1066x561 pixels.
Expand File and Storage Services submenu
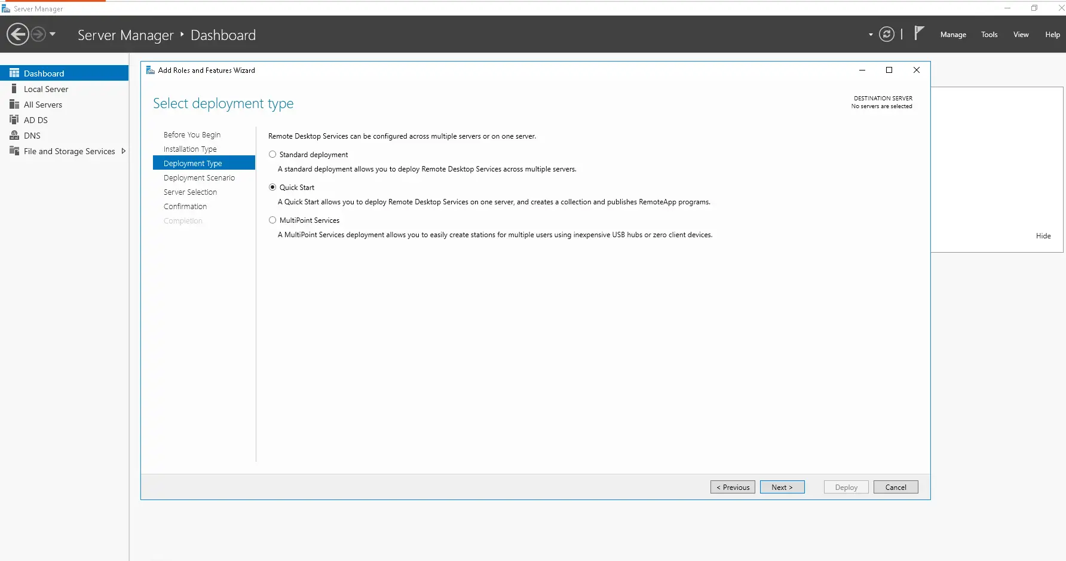tap(124, 151)
